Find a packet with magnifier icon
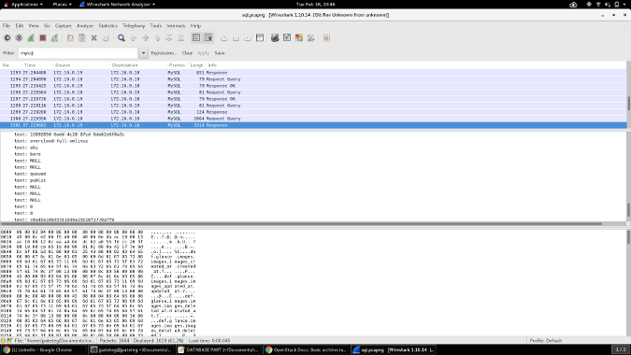 [122, 37]
